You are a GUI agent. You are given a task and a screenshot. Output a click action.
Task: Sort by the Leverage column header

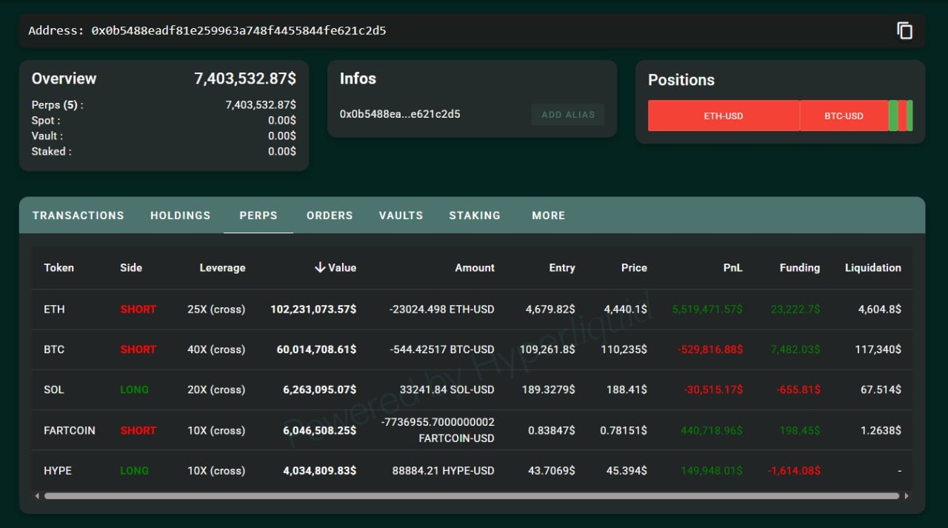[222, 267]
